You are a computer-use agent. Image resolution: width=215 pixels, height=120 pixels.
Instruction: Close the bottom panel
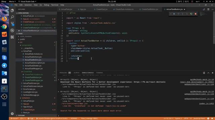point(213,73)
